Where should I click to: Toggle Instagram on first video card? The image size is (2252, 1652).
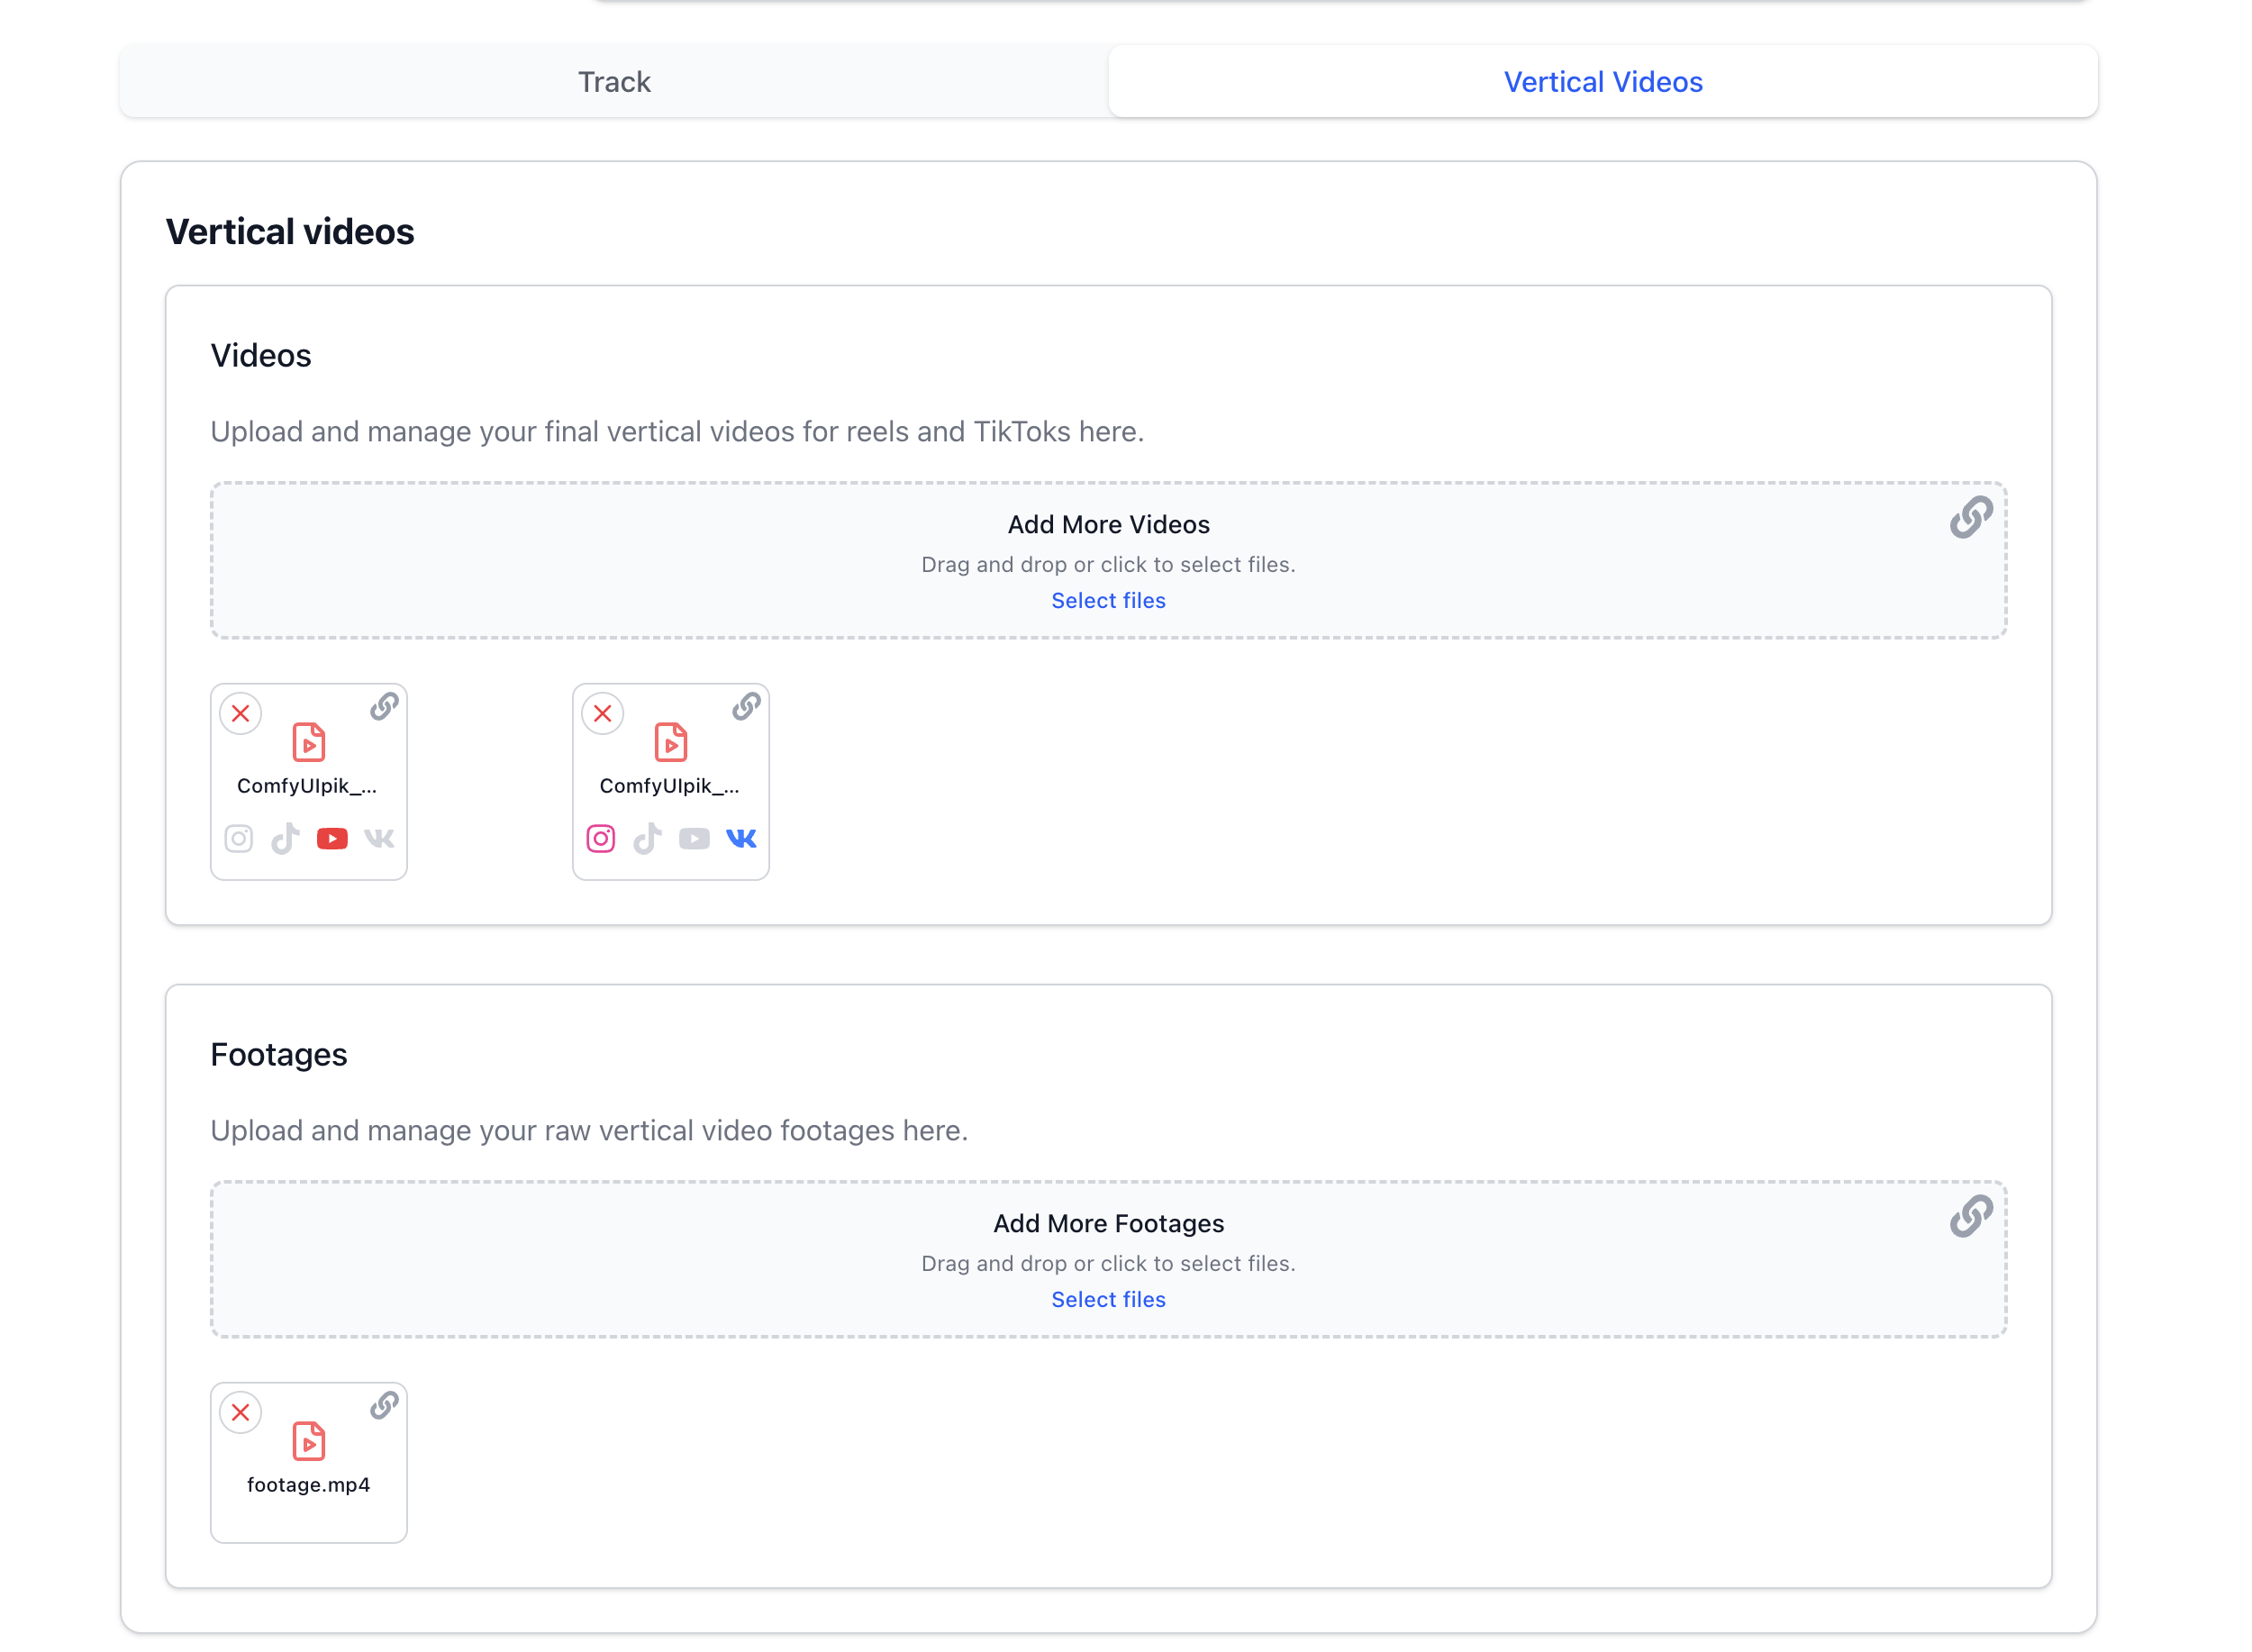coord(239,838)
